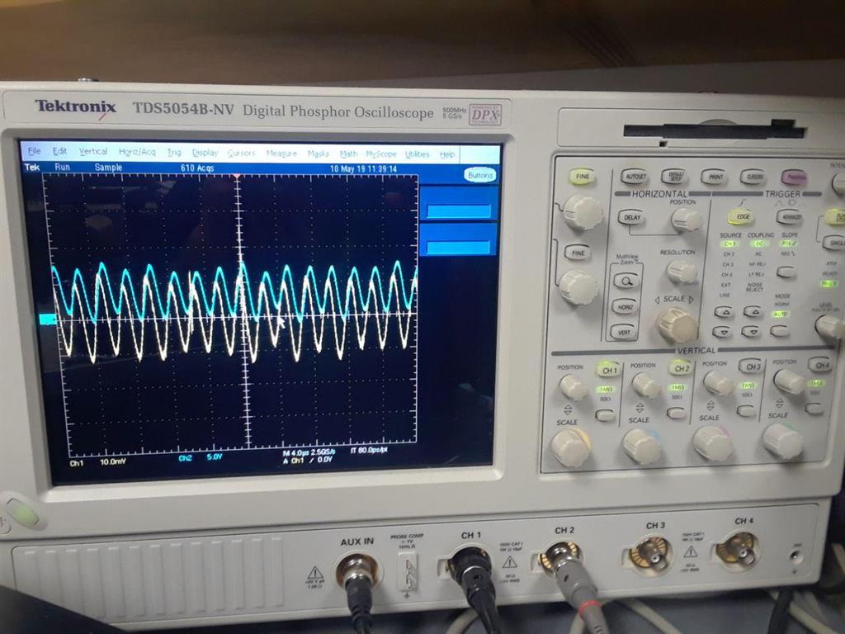This screenshot has width=845, height=634.
Task: Enable the CH 3 vertical channel button
Action: pos(750,367)
